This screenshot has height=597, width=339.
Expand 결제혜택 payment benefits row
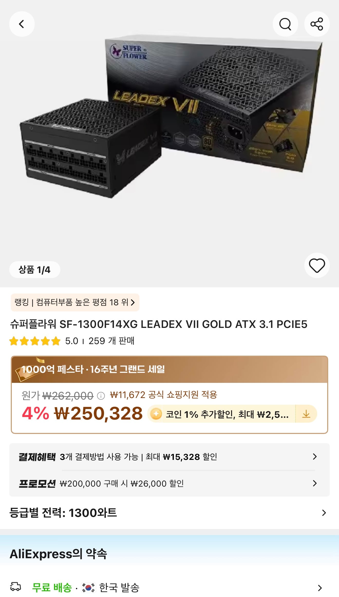pos(169,457)
